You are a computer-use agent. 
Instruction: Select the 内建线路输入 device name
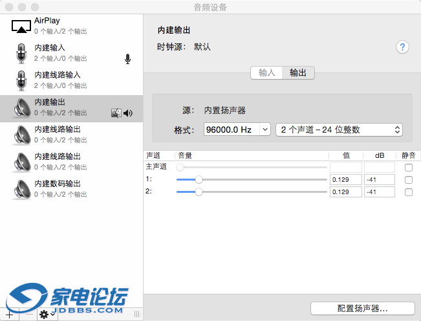point(58,75)
